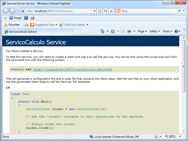188x141 pixels.
Task: Click the browser Forward arrow button
Action: click(x=13, y=11)
